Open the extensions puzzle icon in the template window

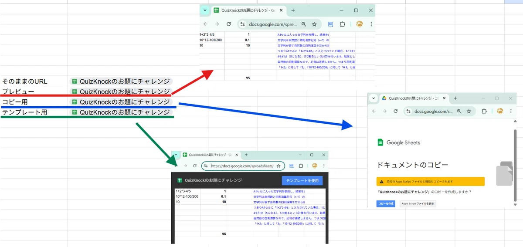[x=301, y=166]
